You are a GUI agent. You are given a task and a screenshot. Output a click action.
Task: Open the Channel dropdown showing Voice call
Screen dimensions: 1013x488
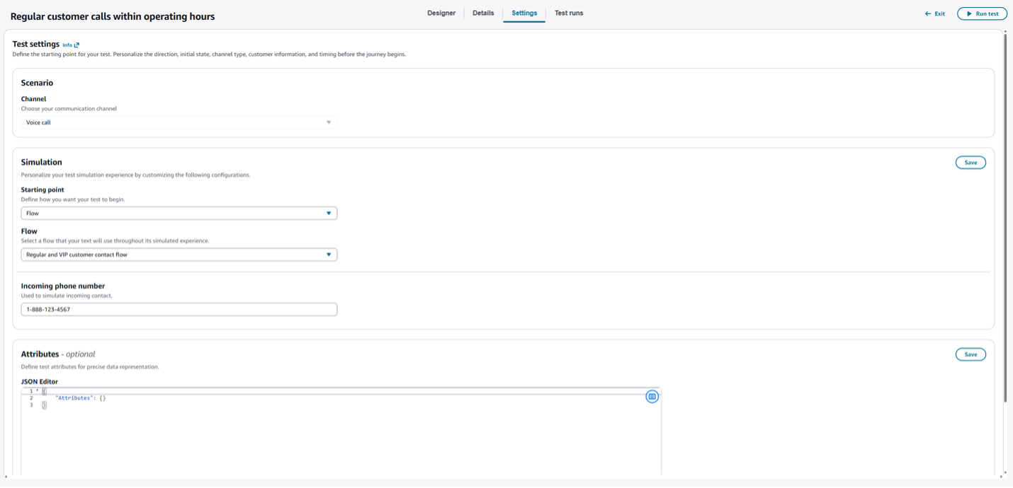coord(179,122)
